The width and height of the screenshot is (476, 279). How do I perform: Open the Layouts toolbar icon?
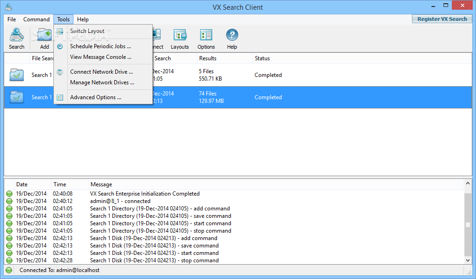click(x=180, y=38)
